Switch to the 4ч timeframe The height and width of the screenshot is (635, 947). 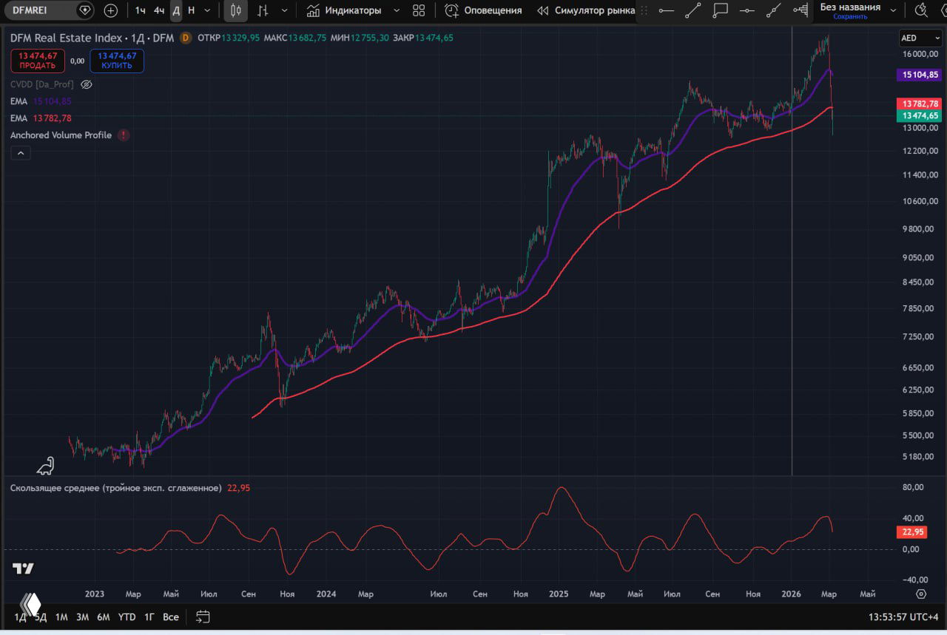click(158, 10)
